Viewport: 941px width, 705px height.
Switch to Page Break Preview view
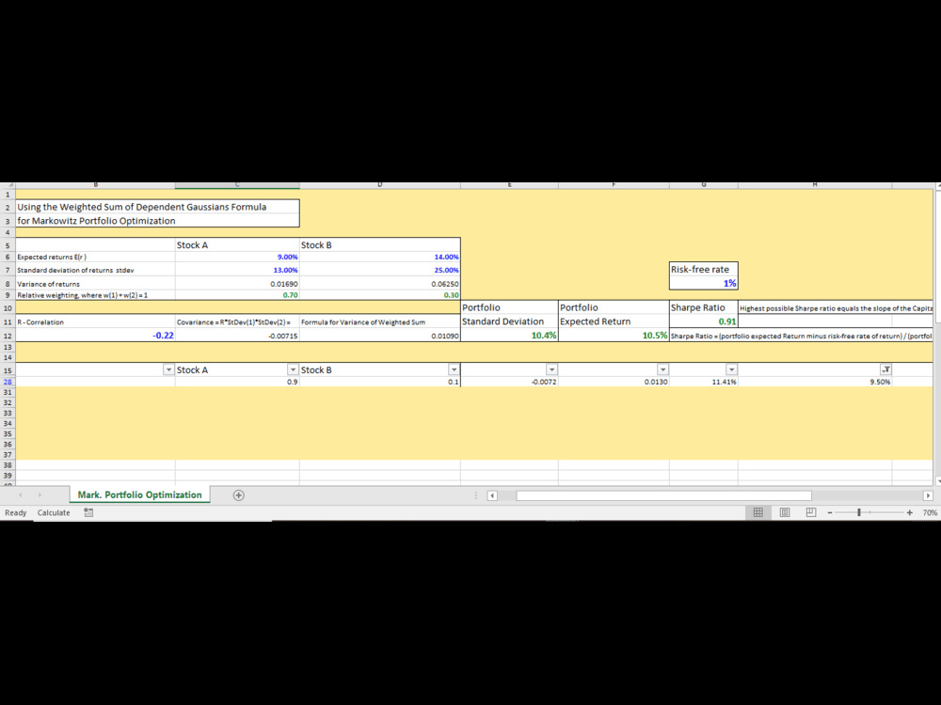tap(811, 512)
